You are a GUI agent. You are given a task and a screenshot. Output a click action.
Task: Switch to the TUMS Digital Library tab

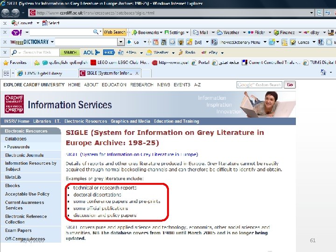coord(47,73)
